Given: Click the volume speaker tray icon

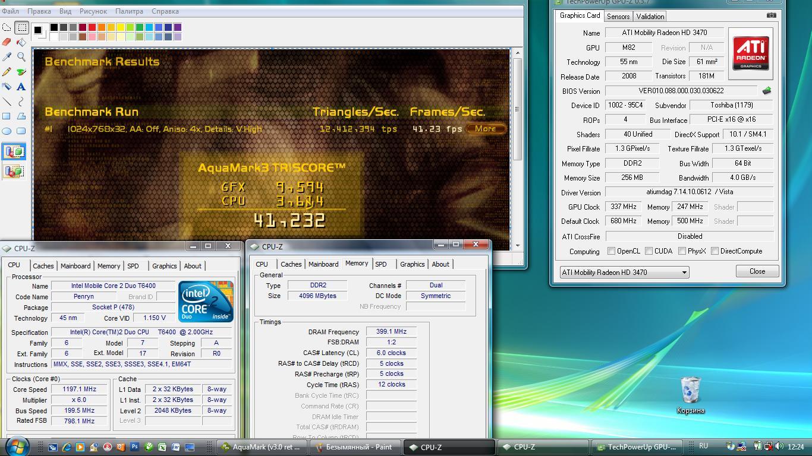Looking at the screenshot, I should (x=779, y=446).
